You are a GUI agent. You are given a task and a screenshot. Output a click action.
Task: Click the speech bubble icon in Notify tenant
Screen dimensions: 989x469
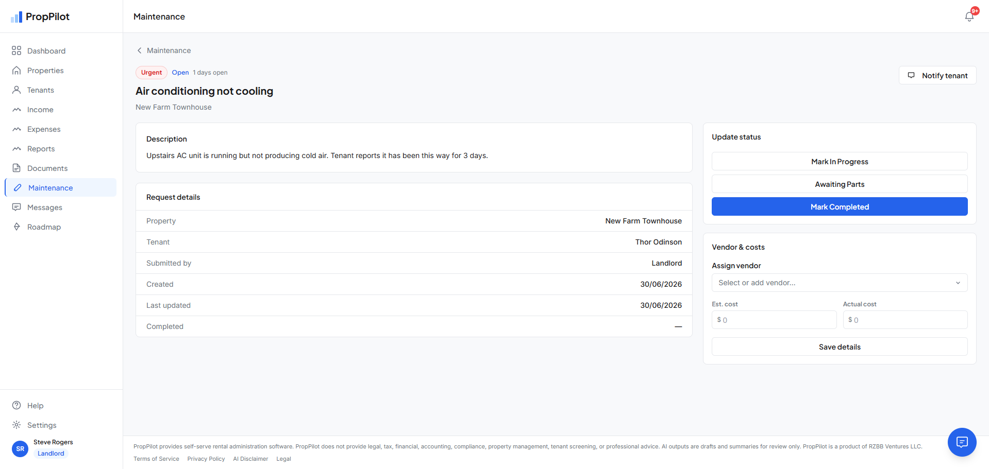pyautogui.click(x=911, y=75)
